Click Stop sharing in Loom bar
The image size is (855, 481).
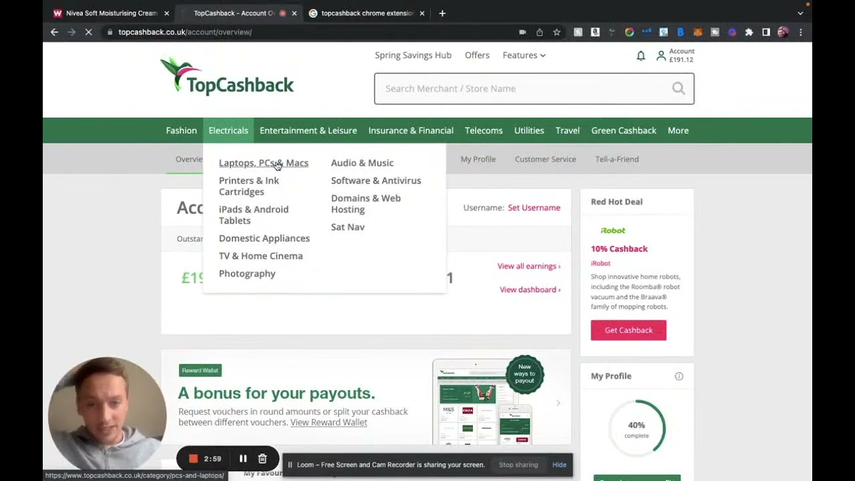(518, 465)
